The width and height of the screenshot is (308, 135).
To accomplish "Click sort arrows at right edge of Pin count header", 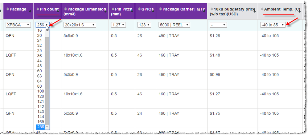I will pyautogui.click(x=59, y=11).
